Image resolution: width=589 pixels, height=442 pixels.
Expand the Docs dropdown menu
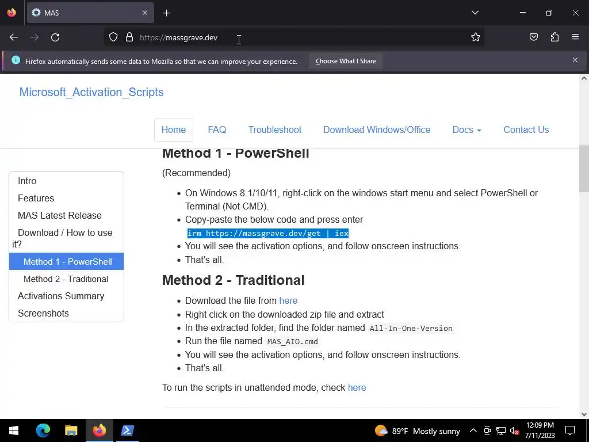tap(466, 130)
